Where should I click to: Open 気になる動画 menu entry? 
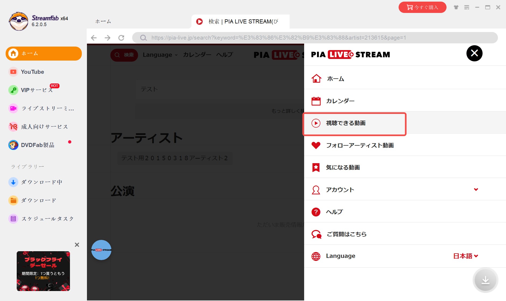pyautogui.click(x=405, y=167)
